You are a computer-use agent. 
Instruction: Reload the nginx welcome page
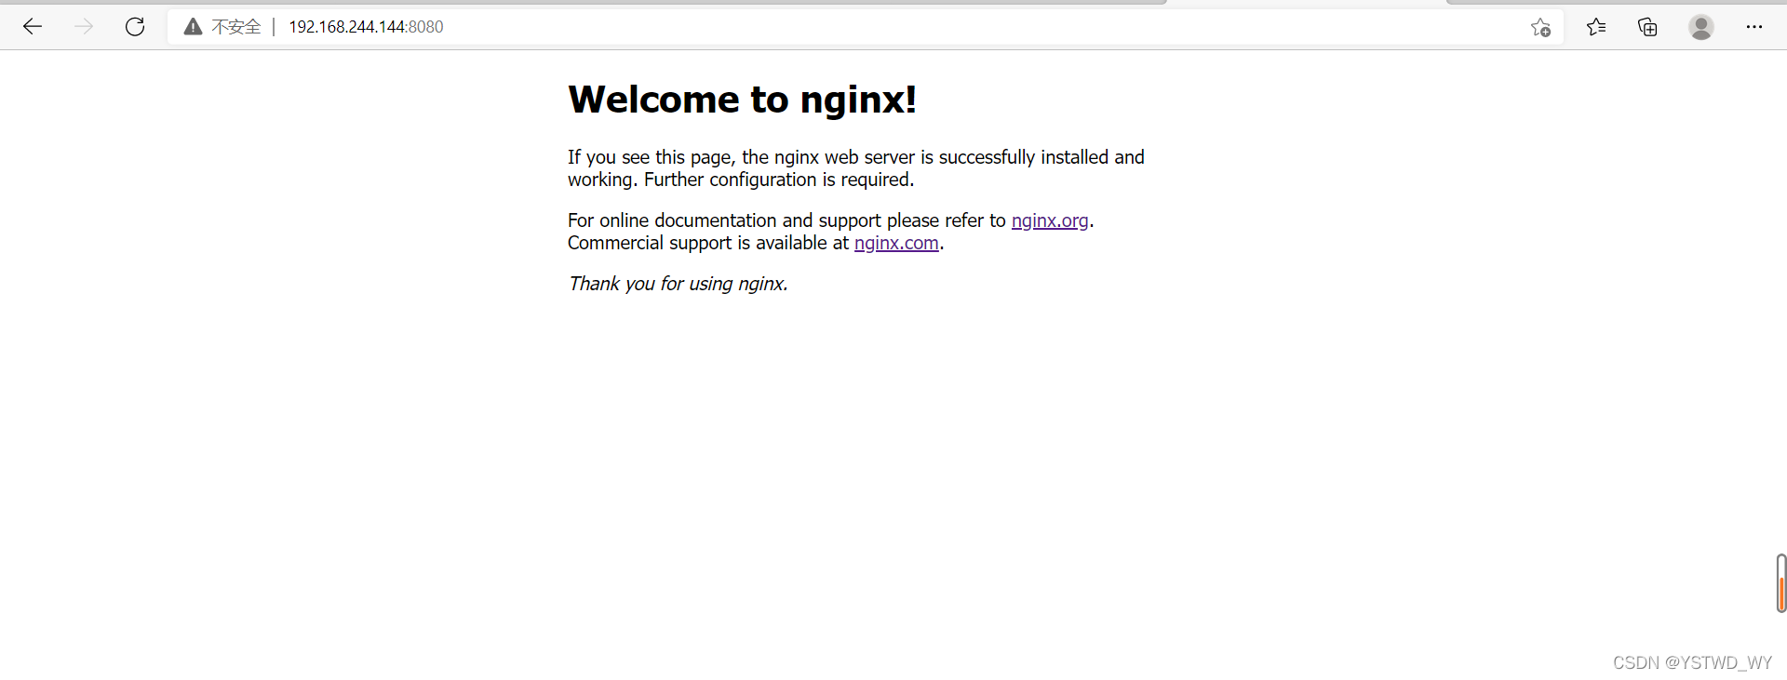(135, 27)
